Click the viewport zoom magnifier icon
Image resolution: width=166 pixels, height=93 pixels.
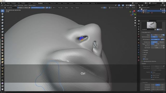pyautogui.click(x=135, y=18)
